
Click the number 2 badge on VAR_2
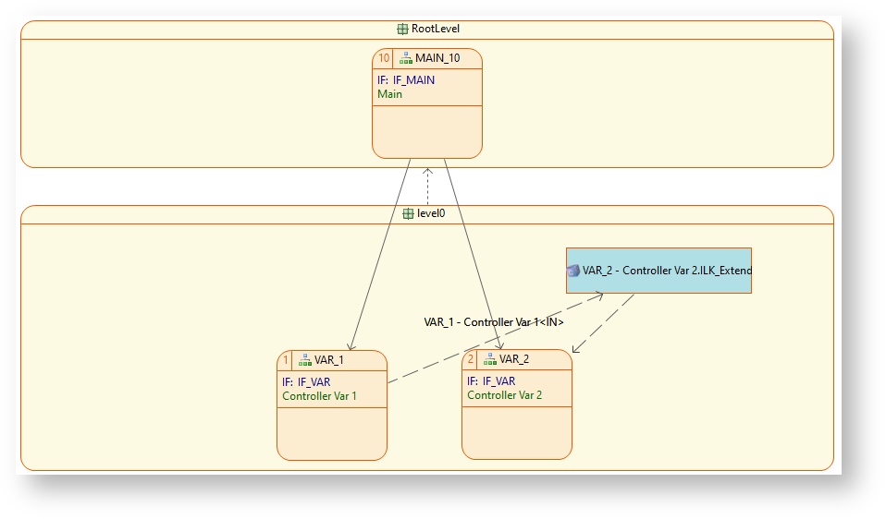click(x=471, y=359)
